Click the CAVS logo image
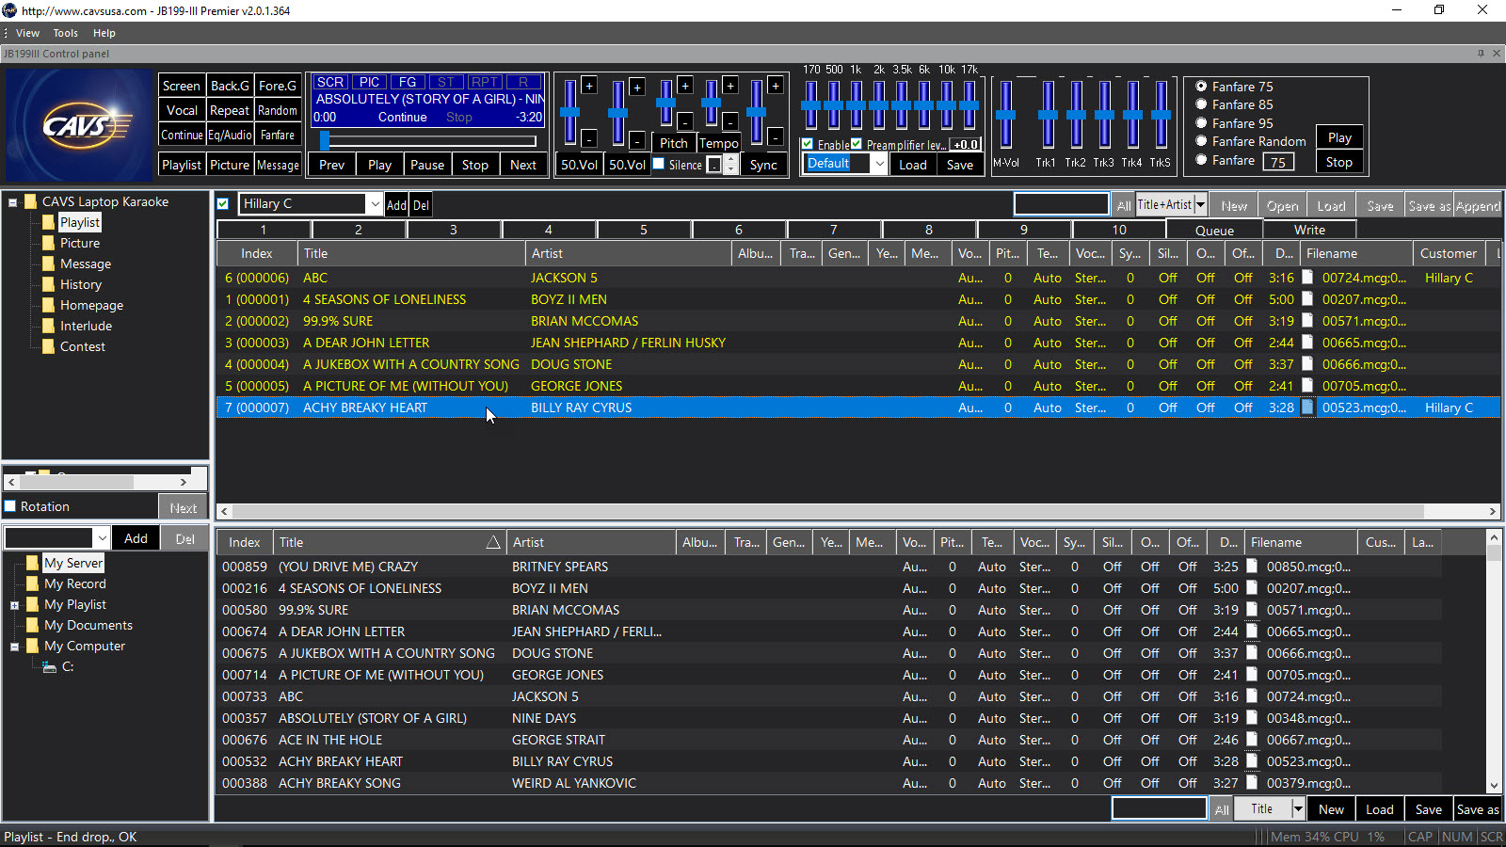This screenshot has width=1506, height=847. click(78, 125)
